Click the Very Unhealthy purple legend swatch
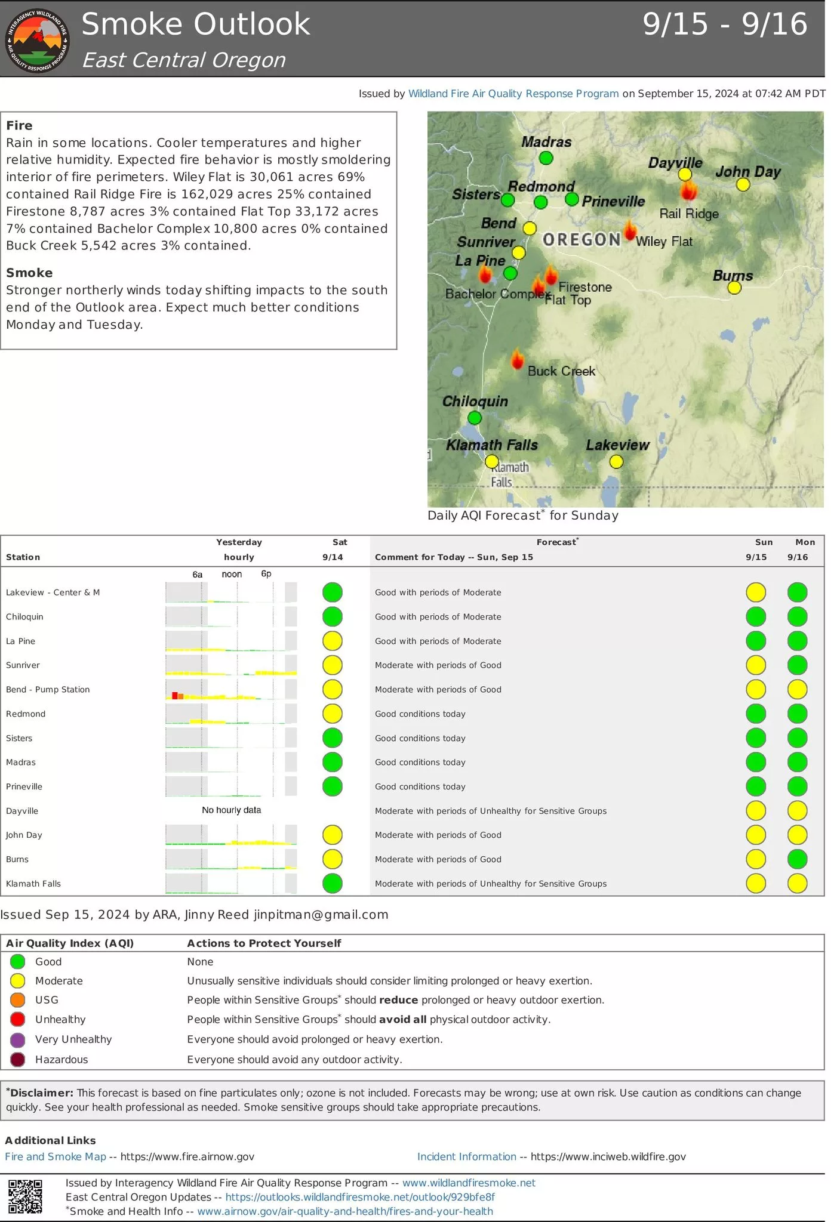This screenshot has height=1222, width=840. coord(18,1039)
